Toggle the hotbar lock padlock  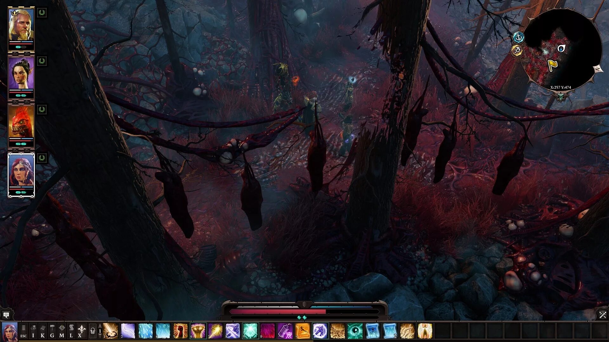92,331
